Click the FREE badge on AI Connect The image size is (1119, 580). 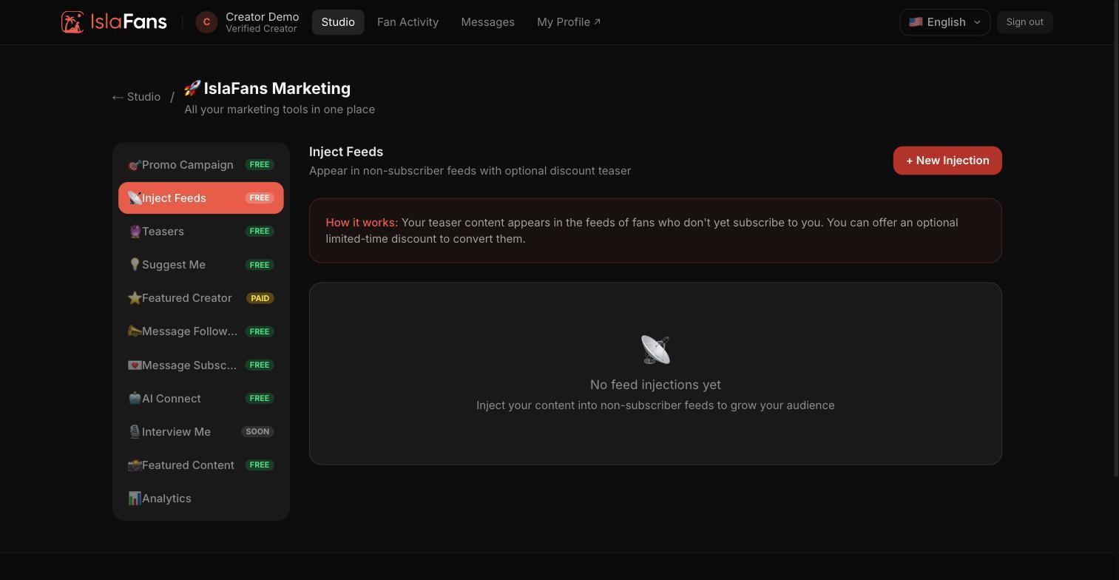260,399
